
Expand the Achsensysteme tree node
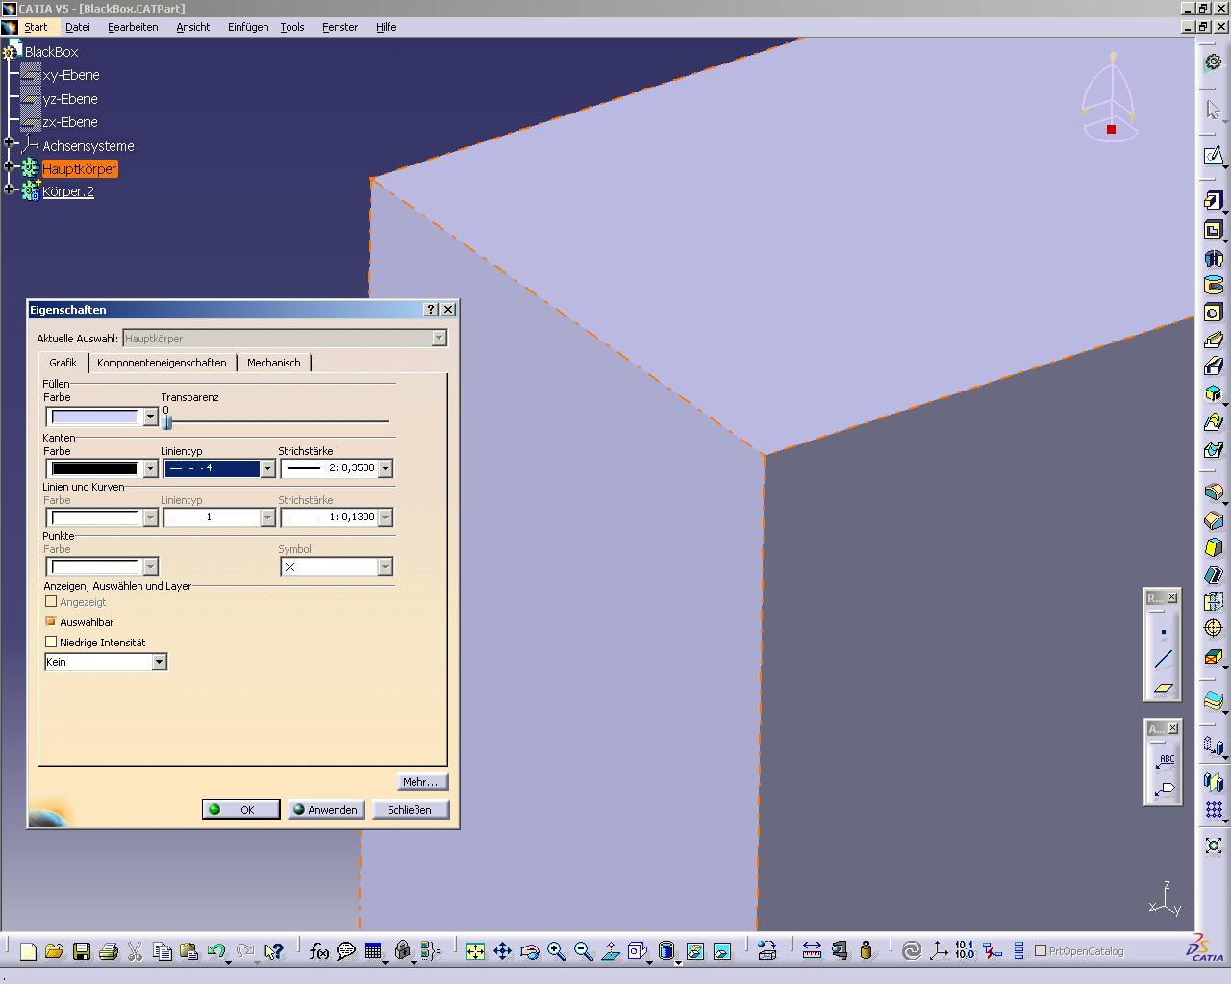(10, 143)
